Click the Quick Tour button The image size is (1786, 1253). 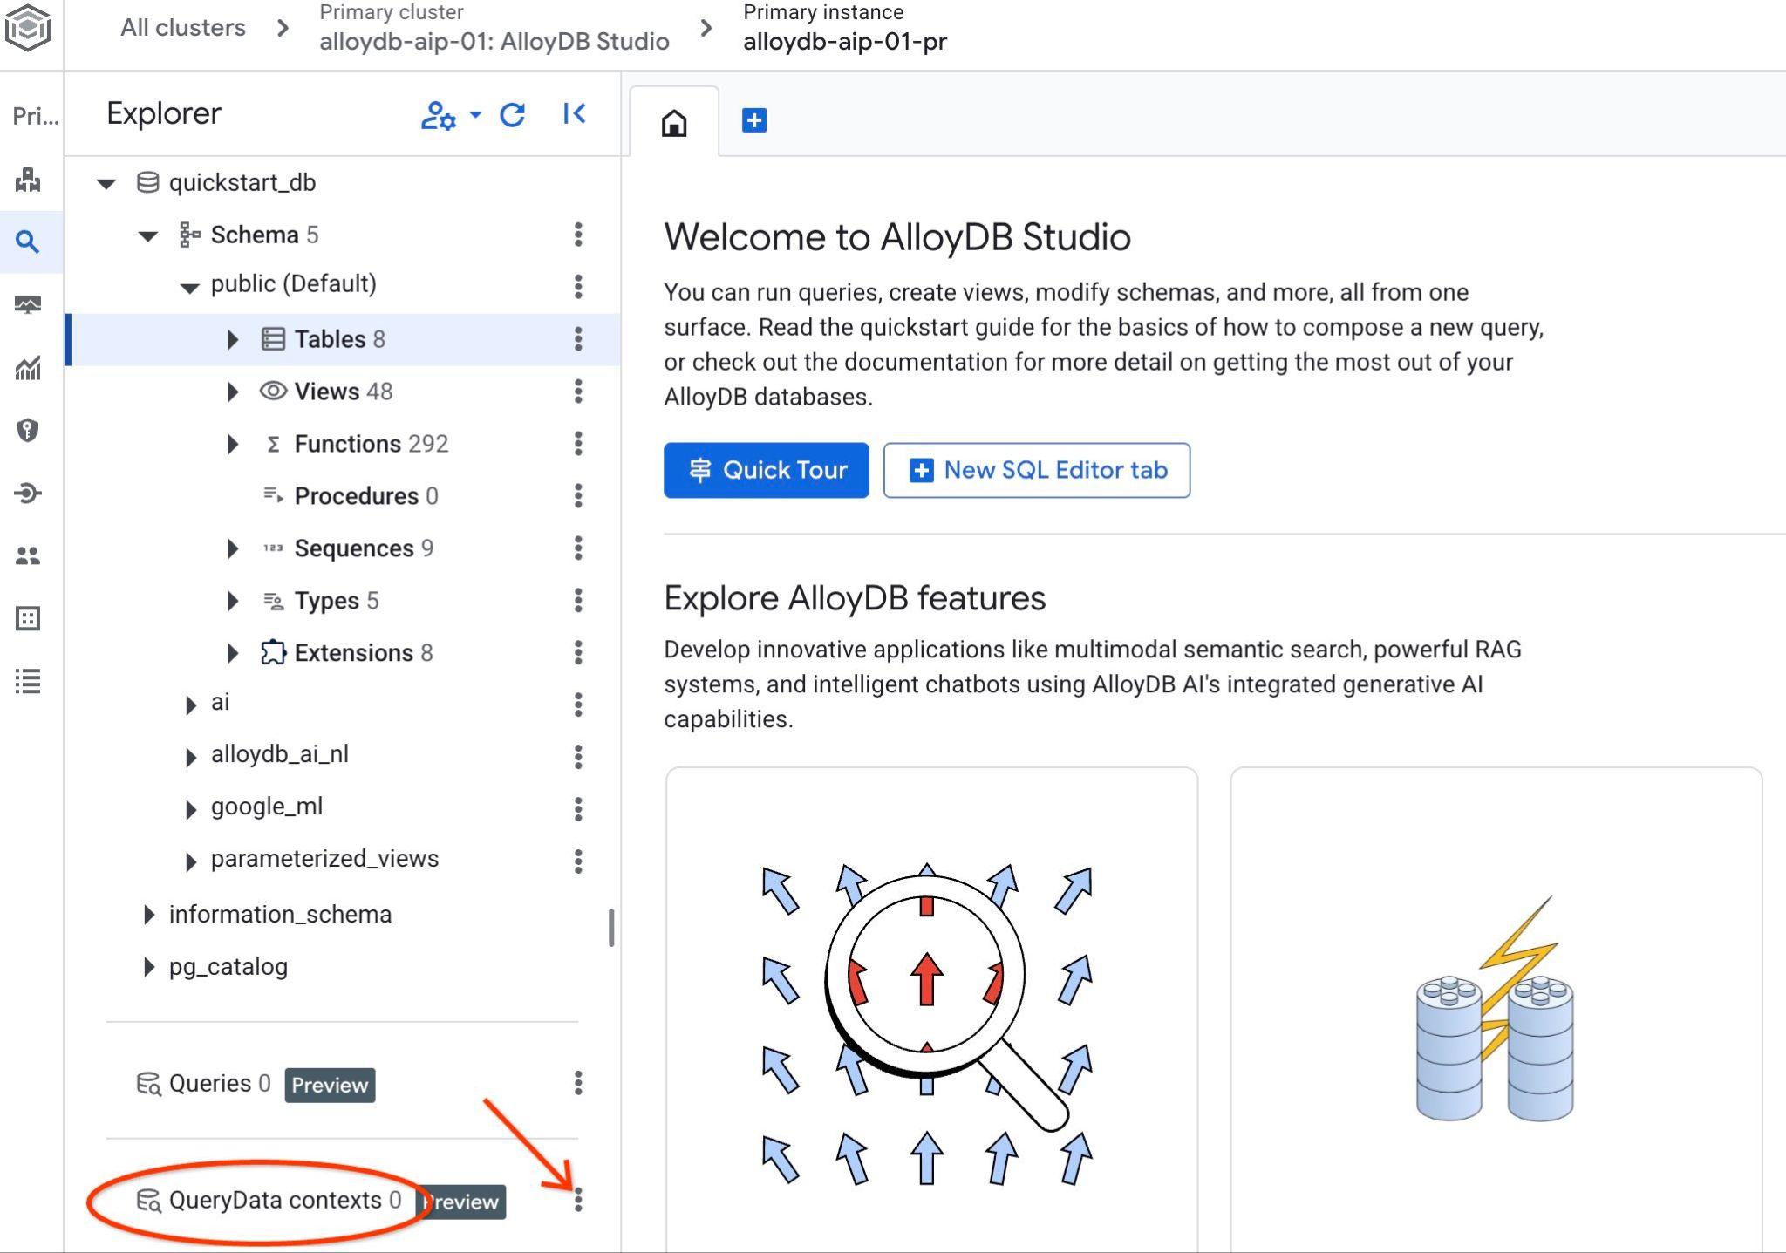click(x=766, y=470)
